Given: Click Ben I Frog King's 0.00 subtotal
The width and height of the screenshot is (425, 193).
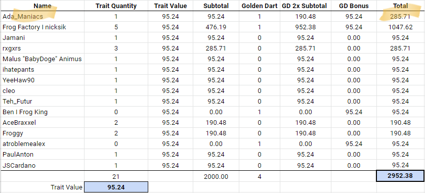Looking at the screenshot, I should (216, 112).
